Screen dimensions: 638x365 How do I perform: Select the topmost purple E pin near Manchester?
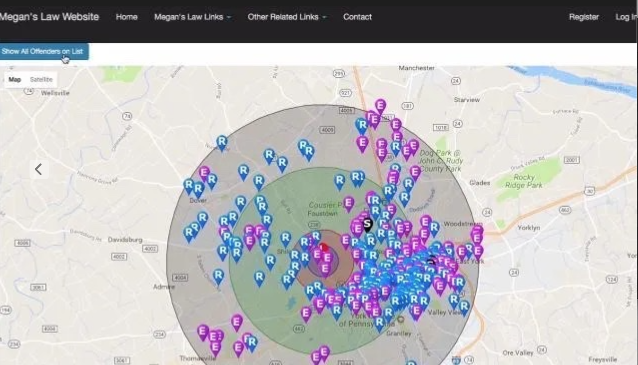pos(380,106)
